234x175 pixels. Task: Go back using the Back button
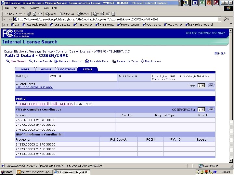[9, 14]
